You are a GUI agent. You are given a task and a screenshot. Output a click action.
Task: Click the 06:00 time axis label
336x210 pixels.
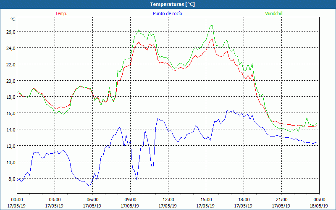tap(92, 200)
